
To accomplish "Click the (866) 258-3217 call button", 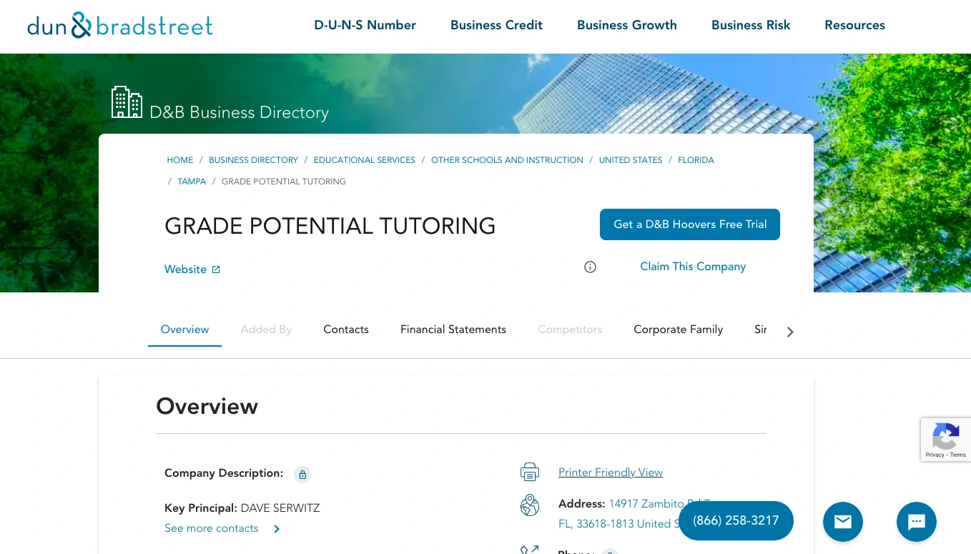I will (x=735, y=520).
